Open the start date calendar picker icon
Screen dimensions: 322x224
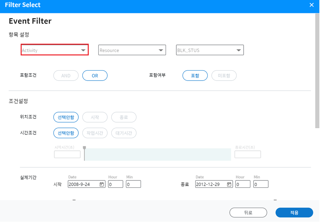[x=102, y=184]
